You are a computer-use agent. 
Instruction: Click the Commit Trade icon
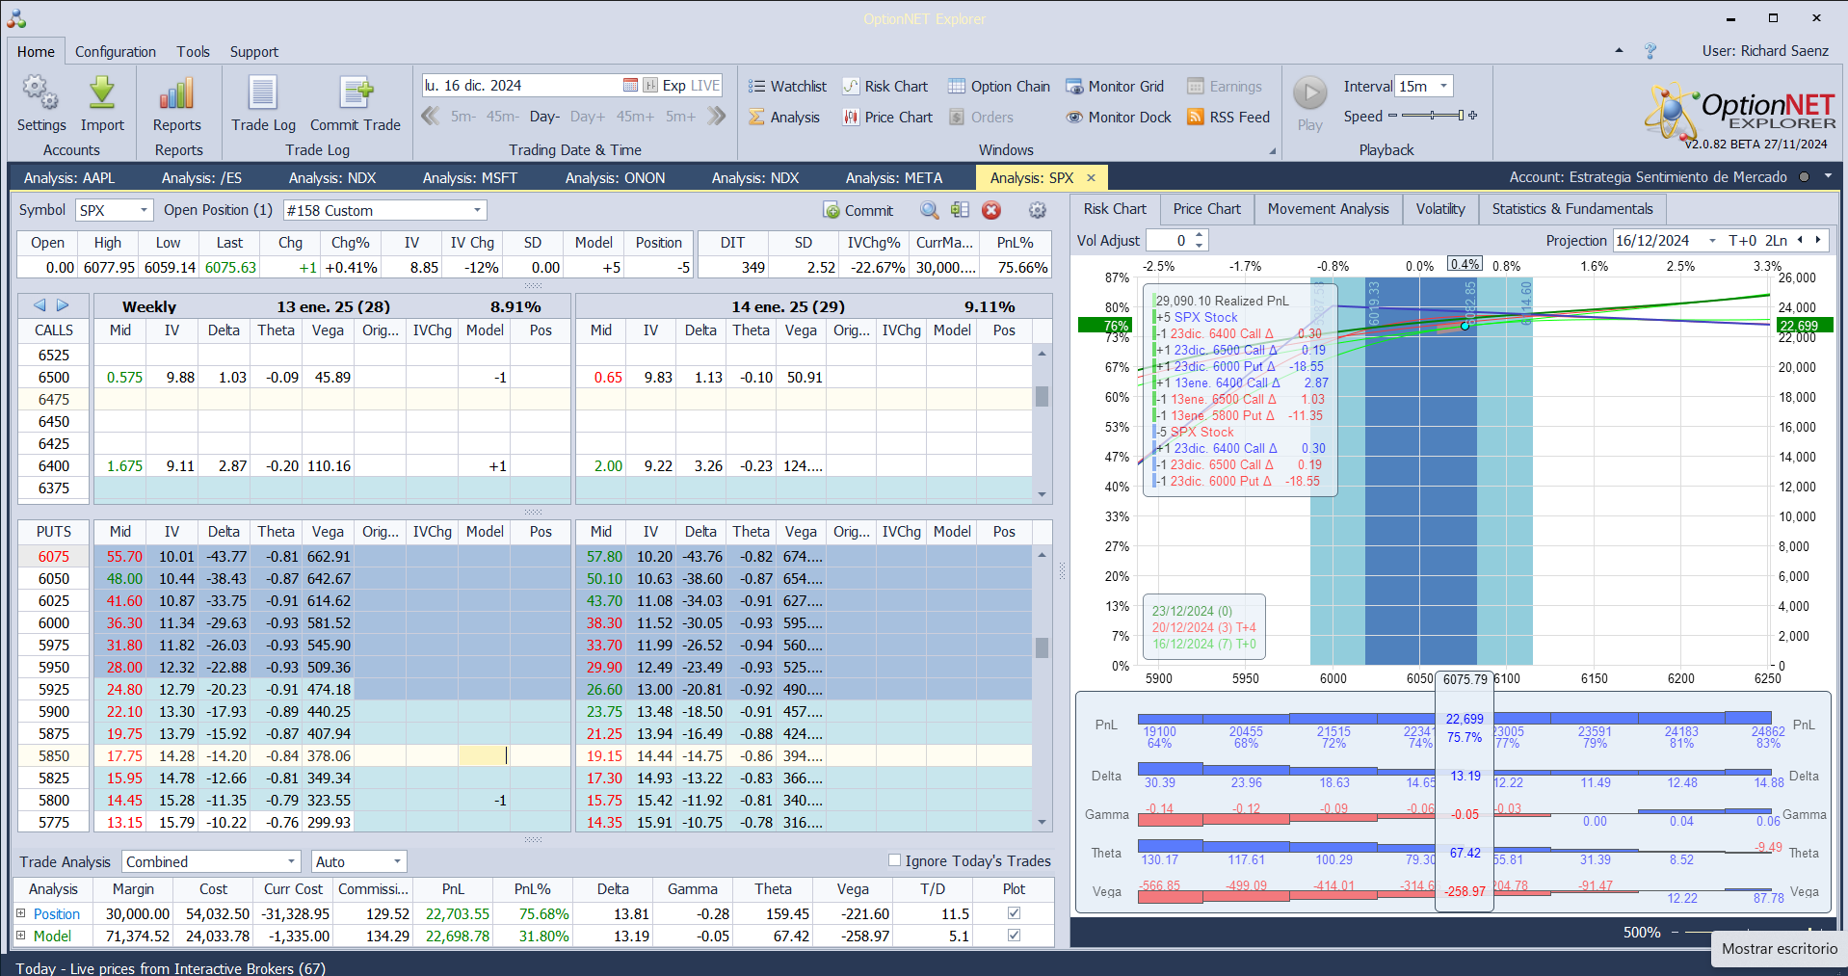pyautogui.click(x=356, y=94)
